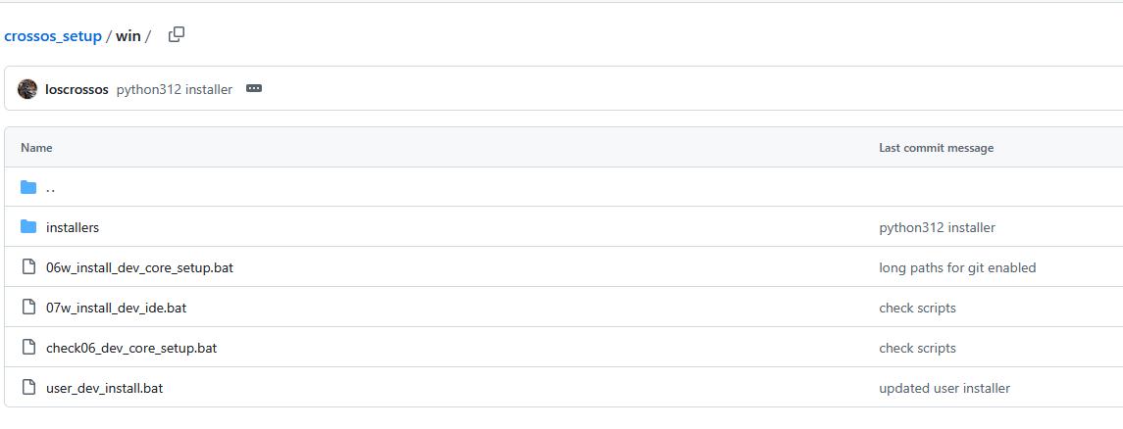Open the loscrossos profile link
This screenshot has height=429, width=1123.
pyautogui.click(x=77, y=89)
